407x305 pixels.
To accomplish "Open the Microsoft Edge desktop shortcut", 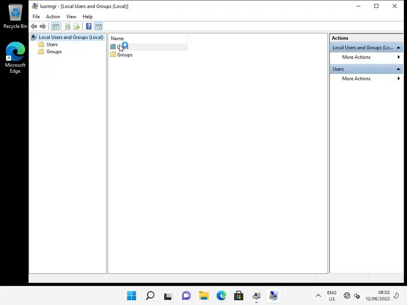I will (x=16, y=58).
